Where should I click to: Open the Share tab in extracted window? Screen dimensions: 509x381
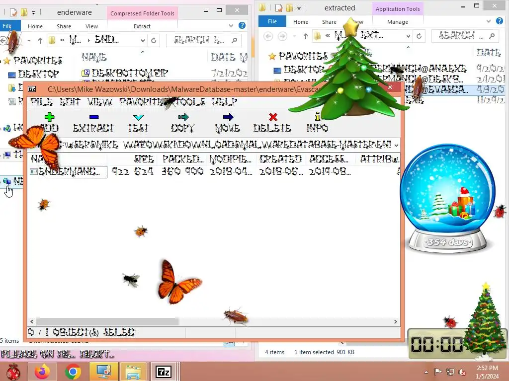329,22
